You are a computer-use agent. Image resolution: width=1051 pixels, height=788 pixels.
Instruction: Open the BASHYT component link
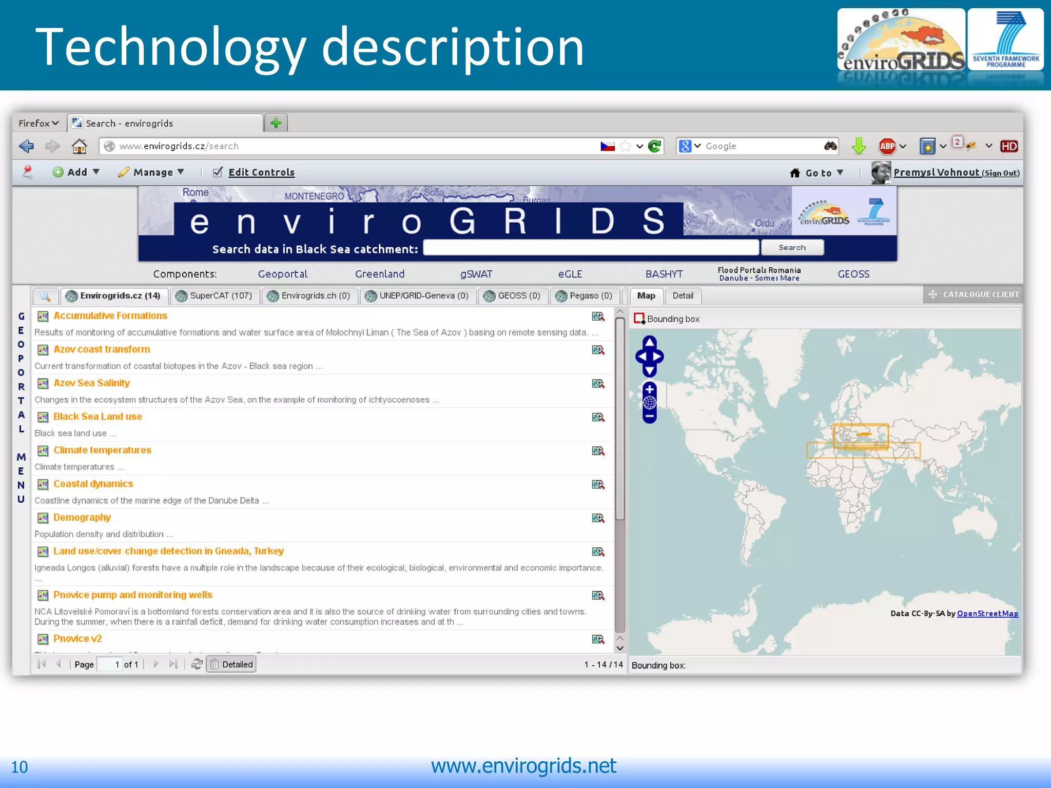click(664, 274)
